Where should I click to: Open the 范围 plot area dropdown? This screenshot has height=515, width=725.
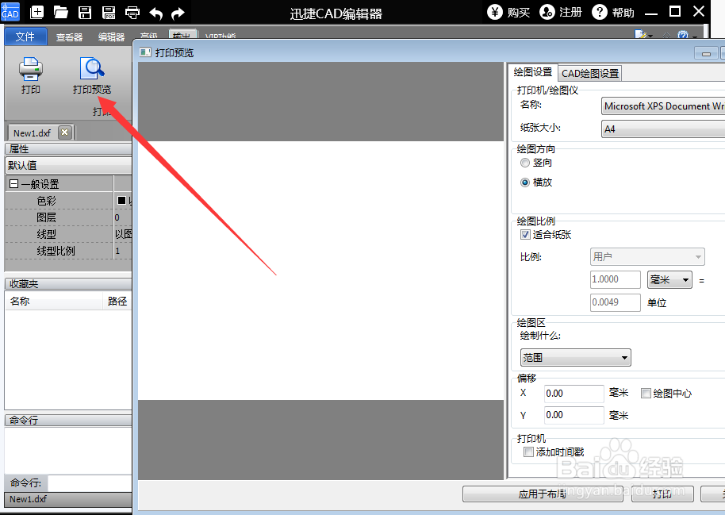575,358
